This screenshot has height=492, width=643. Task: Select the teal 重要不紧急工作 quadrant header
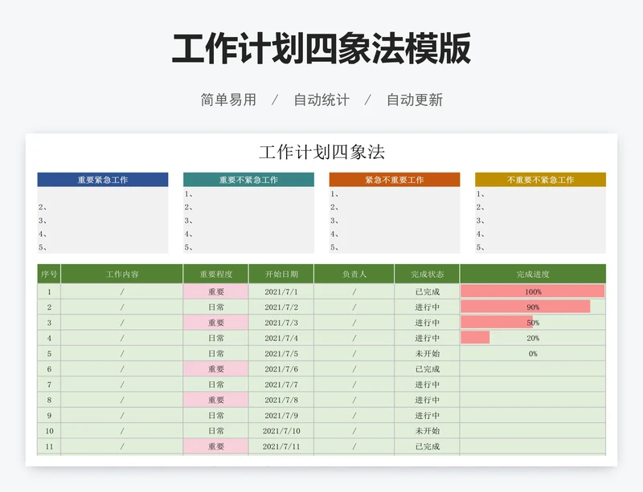pyautogui.click(x=248, y=180)
